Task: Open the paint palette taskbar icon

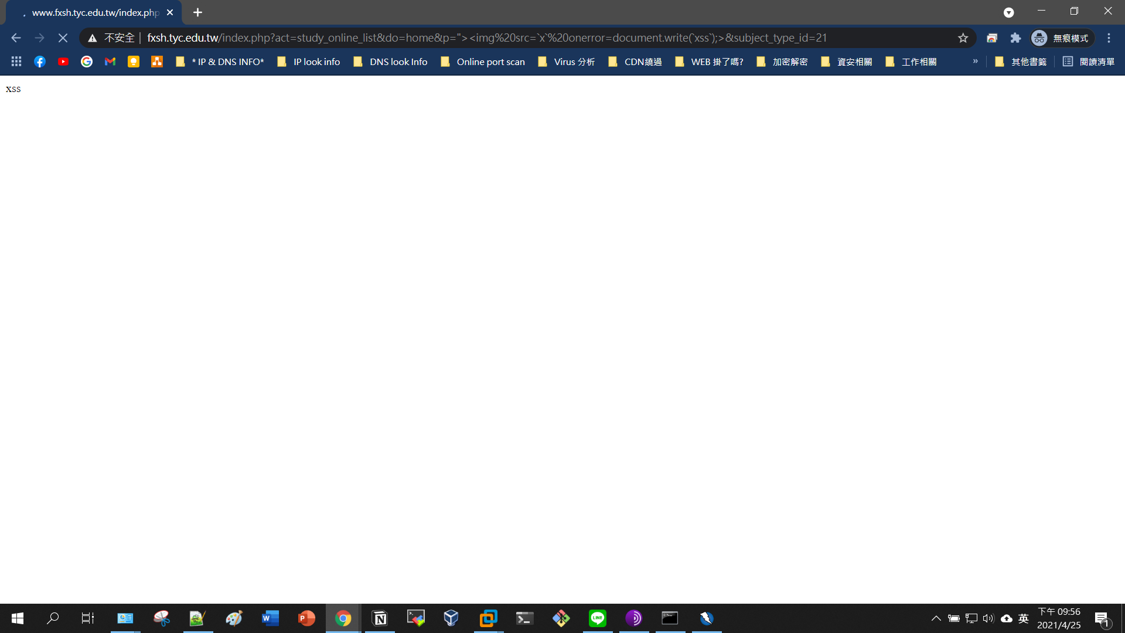Action: click(x=234, y=618)
